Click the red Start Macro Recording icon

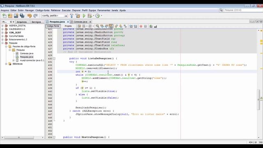(x=141, y=26)
